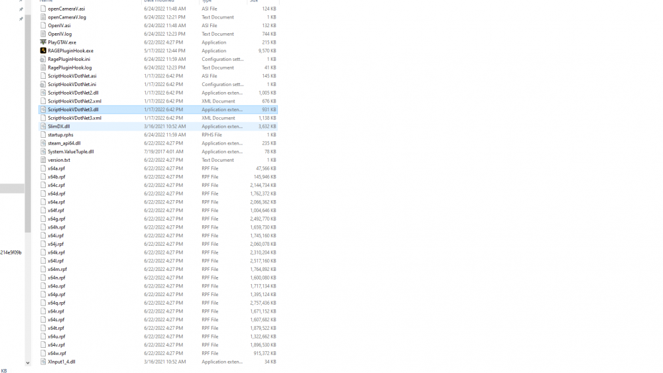
Task: Select the x64s.rpf file name
Action: coord(56,320)
